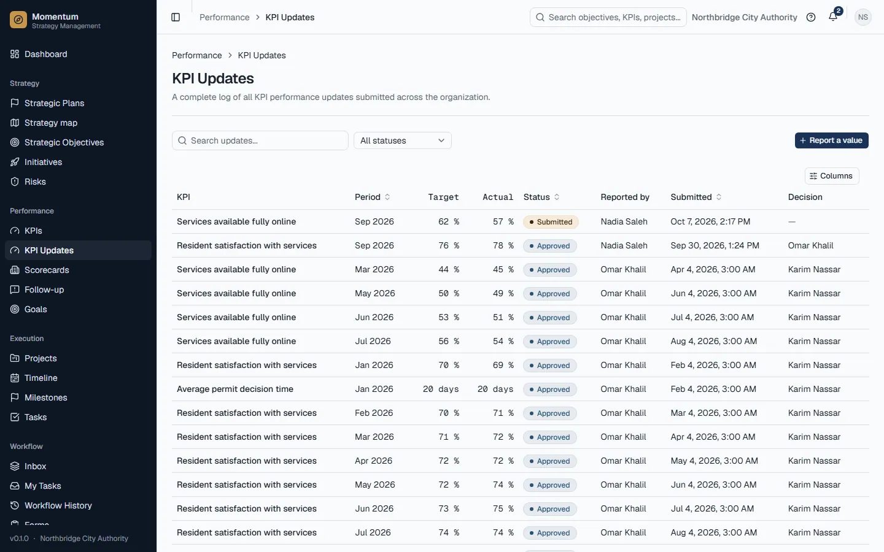Image resolution: width=884 pixels, height=552 pixels.
Task: Click the Reported by column header
Action: (625, 197)
